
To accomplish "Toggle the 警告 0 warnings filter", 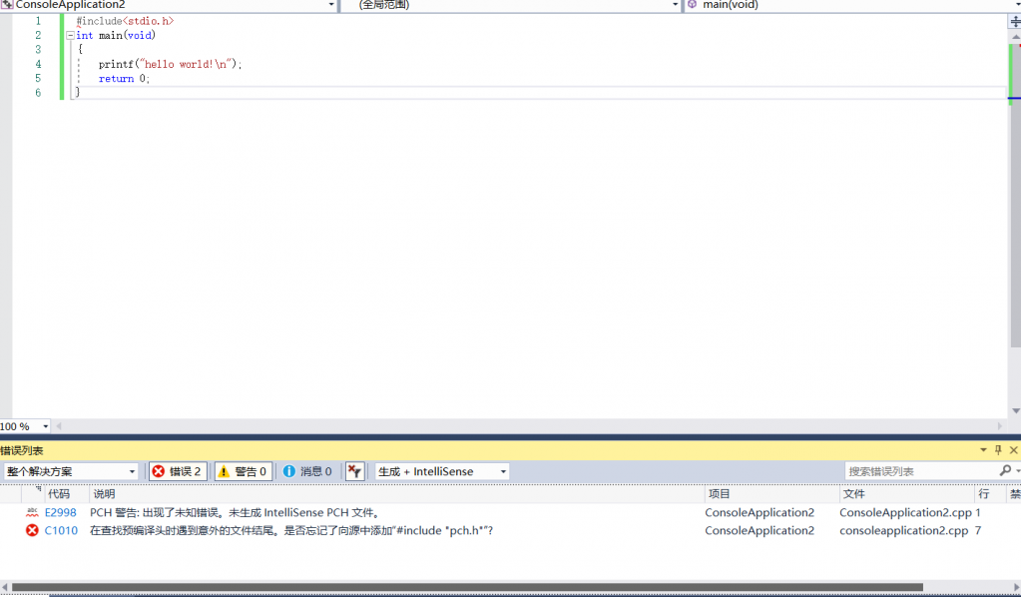I will [244, 471].
